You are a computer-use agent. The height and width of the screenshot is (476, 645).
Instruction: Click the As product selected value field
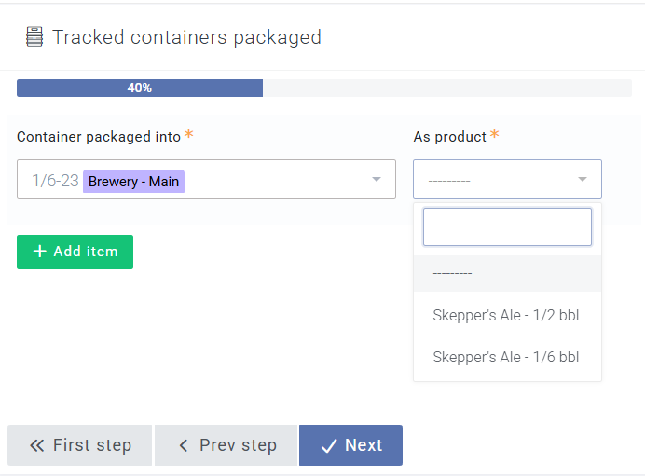507,179
